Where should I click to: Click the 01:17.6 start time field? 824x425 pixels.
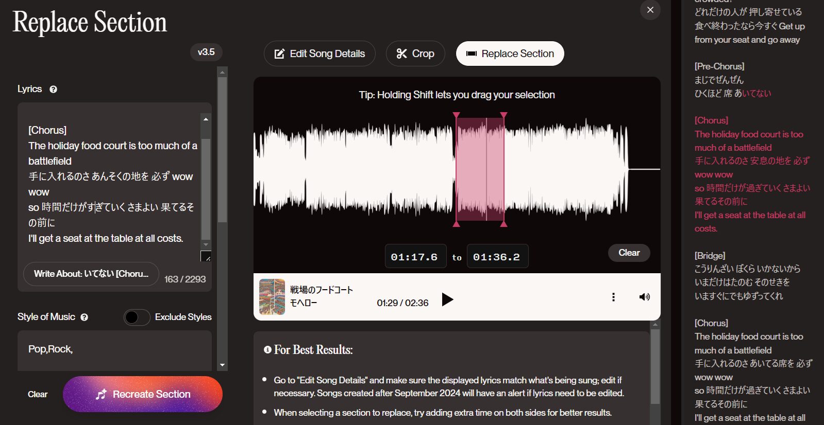415,257
